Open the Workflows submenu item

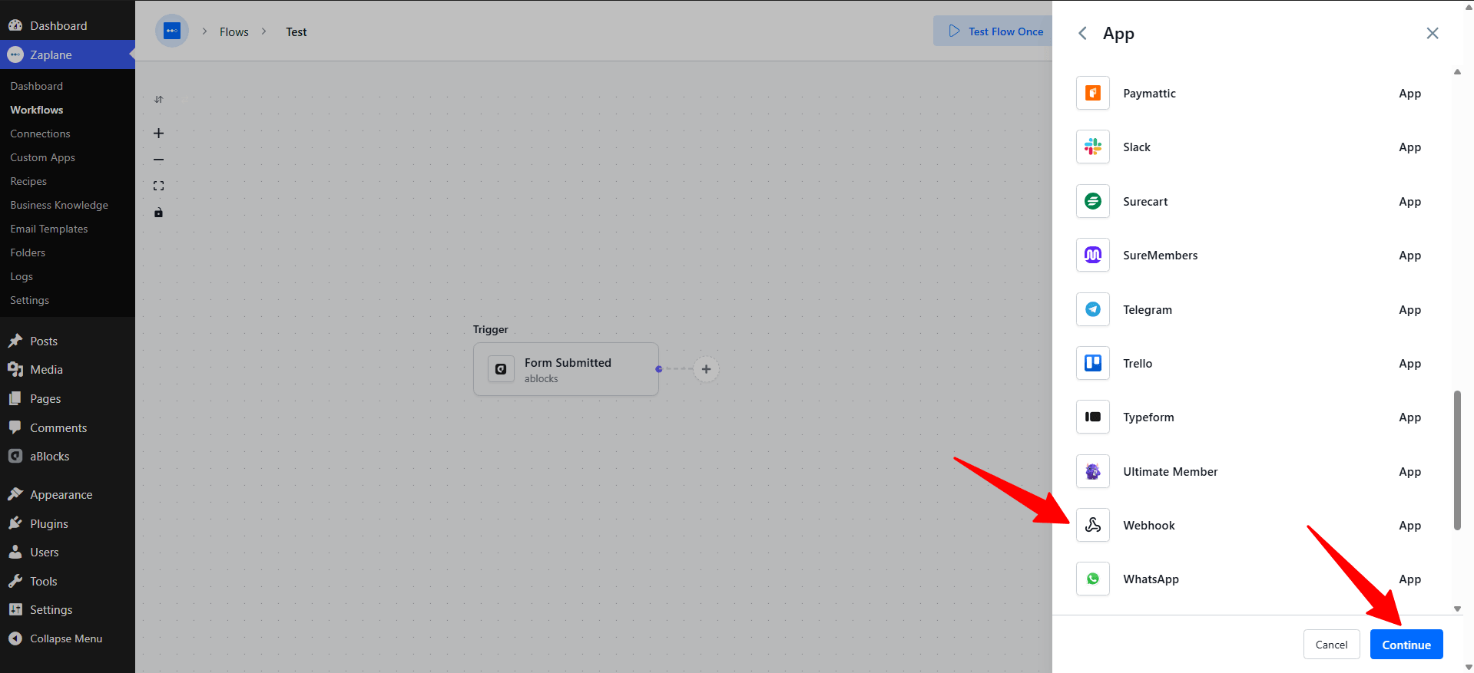click(37, 110)
